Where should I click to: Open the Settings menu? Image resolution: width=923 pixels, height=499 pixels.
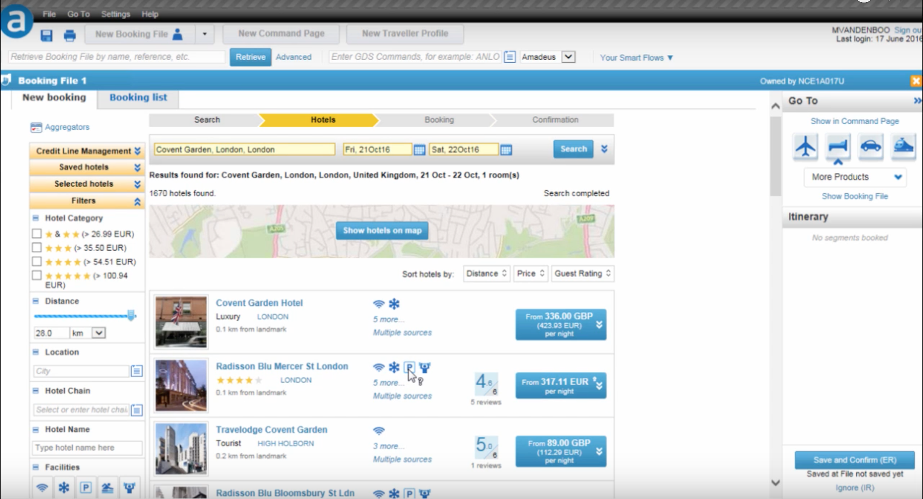tap(116, 14)
